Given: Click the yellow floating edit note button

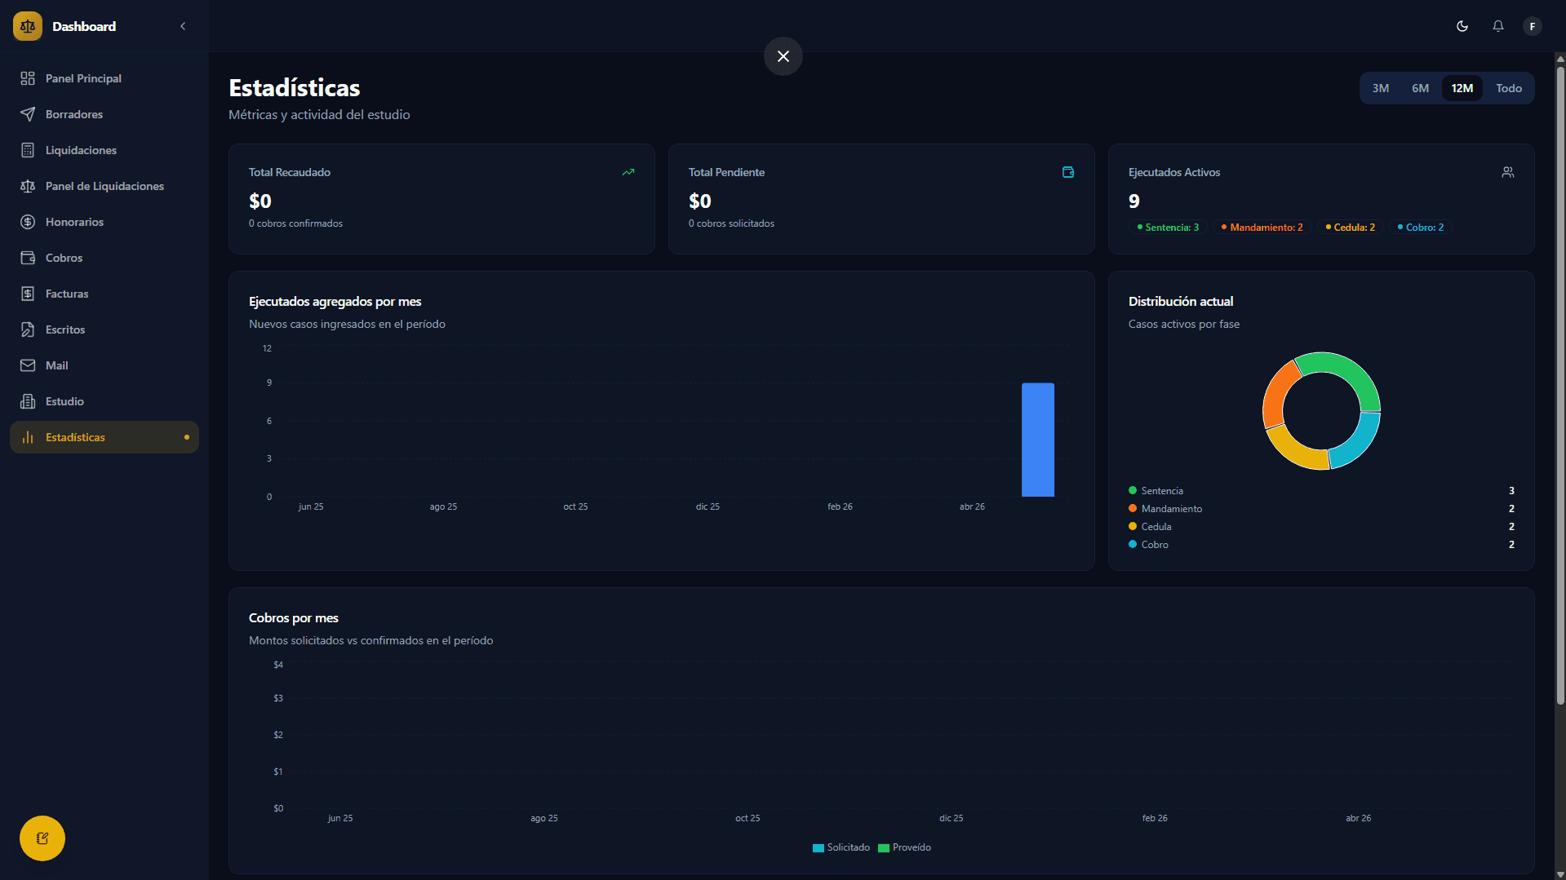Looking at the screenshot, I should click(x=42, y=838).
